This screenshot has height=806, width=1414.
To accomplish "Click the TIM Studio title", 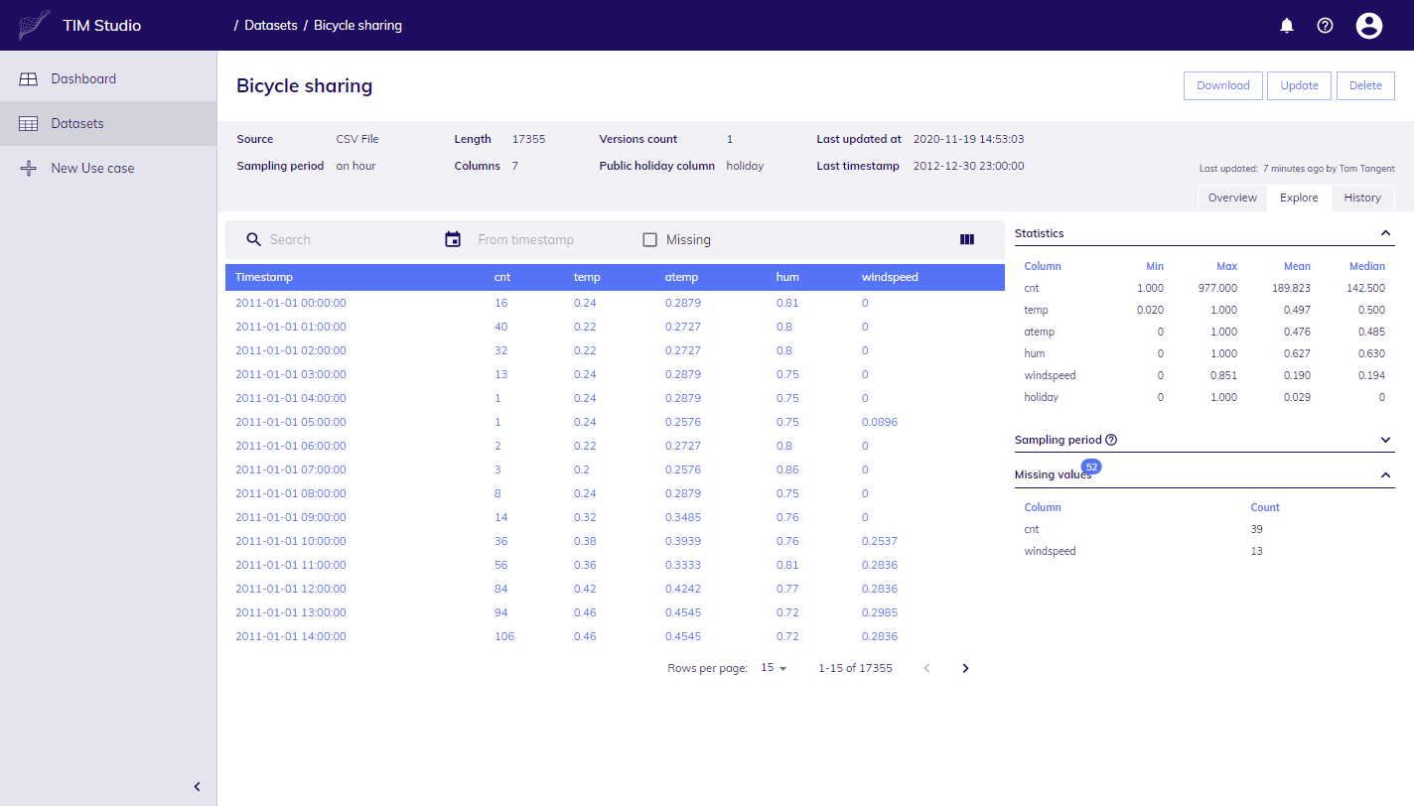I will tap(102, 26).
